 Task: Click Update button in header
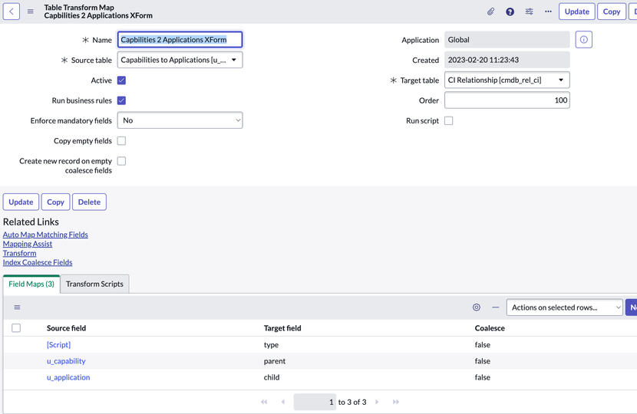click(577, 11)
